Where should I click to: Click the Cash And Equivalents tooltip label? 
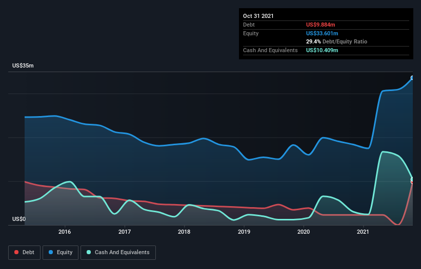pyautogui.click(x=270, y=50)
